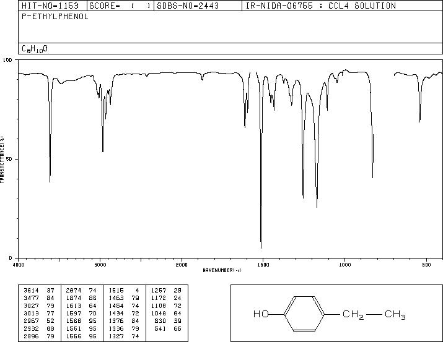
Task: Click the 1267 peak table entry
Action: click(x=166, y=291)
